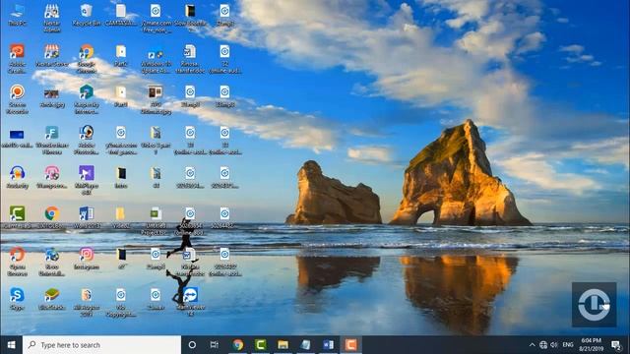Open Audacity headphones shortcut

[x=18, y=177]
